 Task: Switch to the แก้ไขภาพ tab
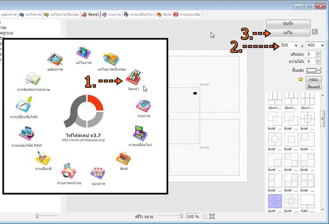31,15
